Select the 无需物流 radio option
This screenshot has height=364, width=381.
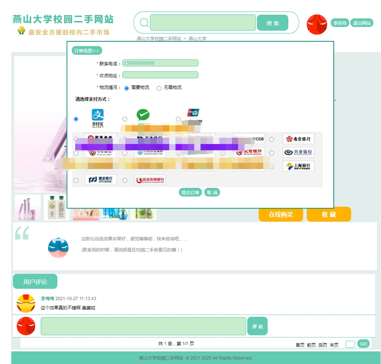point(159,88)
